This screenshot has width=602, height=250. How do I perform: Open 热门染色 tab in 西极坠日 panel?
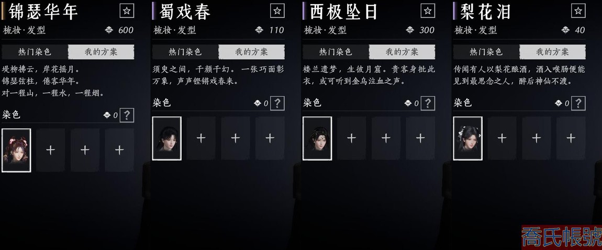coord(336,52)
